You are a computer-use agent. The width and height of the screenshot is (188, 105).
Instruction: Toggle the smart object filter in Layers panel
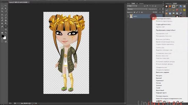click(155, 6)
